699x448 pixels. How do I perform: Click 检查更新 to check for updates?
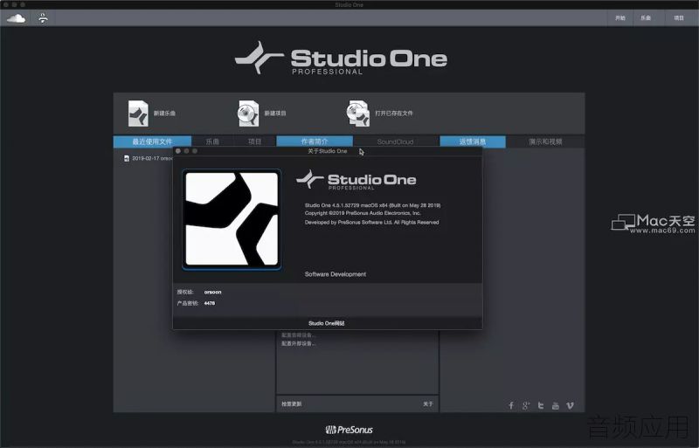pos(291,403)
